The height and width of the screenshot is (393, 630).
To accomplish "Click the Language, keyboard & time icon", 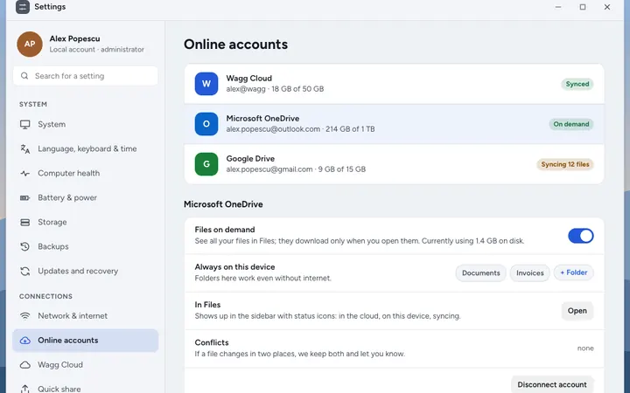I will pyautogui.click(x=24, y=148).
